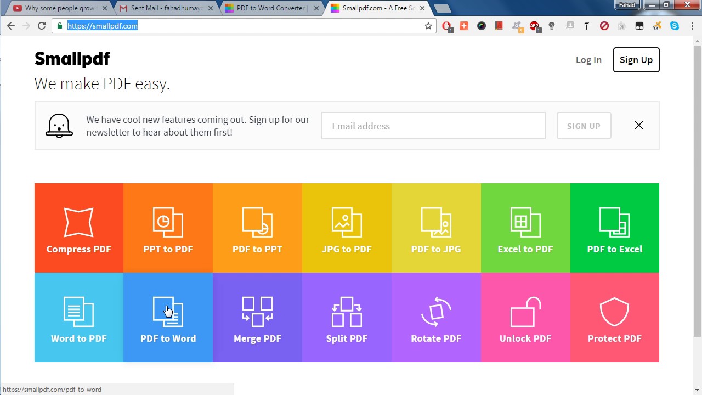Select the PPT to PDF converter tile

click(168, 228)
